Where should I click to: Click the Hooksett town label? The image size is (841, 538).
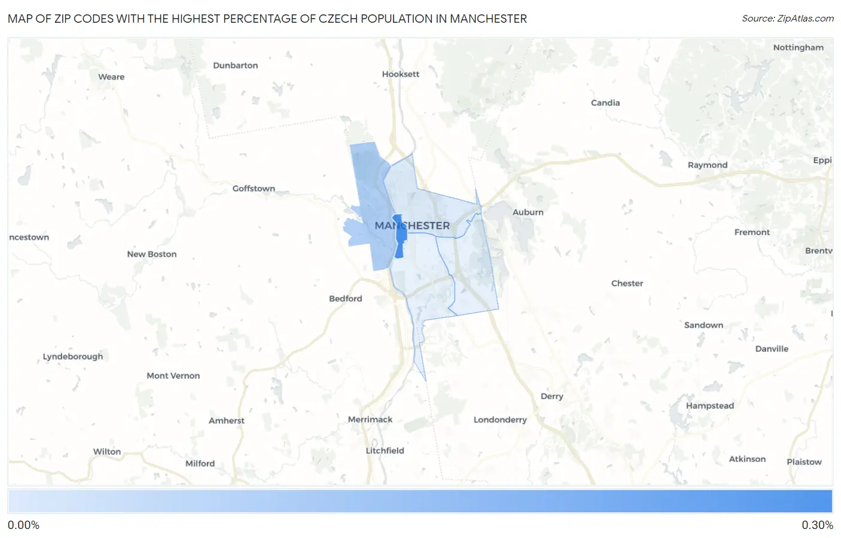coord(401,74)
